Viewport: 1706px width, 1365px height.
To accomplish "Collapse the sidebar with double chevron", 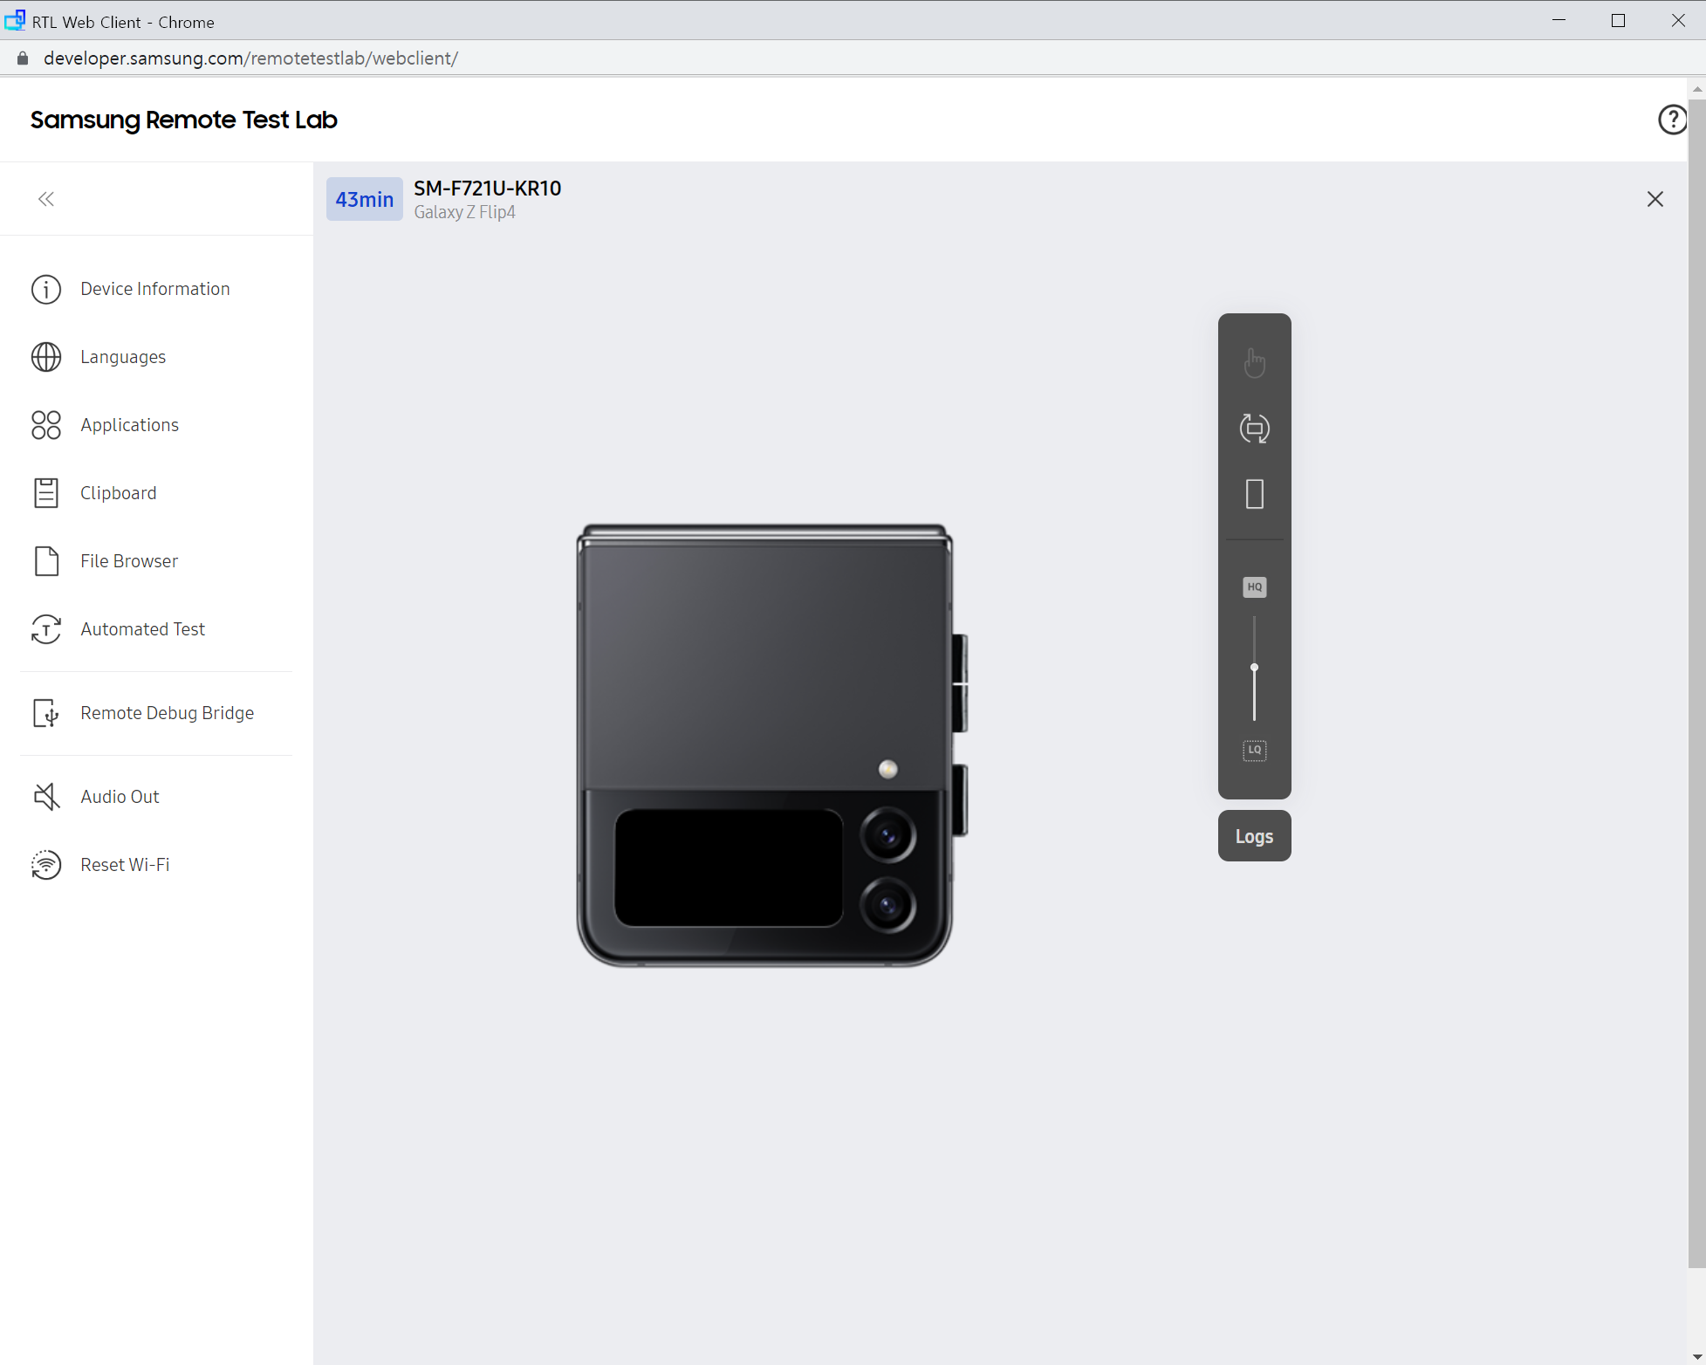I will click(x=46, y=199).
